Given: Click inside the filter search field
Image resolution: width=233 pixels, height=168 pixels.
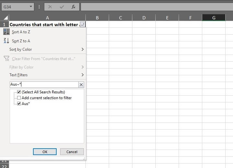Looking at the screenshot, I should 44,85.
